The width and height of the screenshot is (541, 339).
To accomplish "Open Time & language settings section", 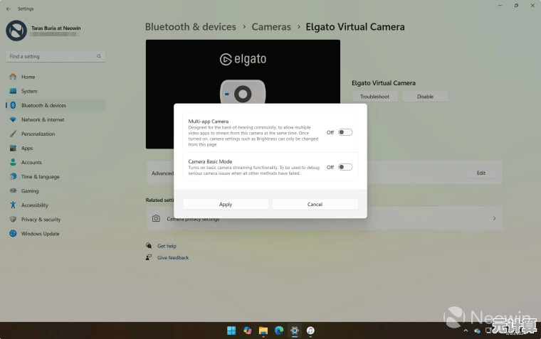I will (40, 176).
